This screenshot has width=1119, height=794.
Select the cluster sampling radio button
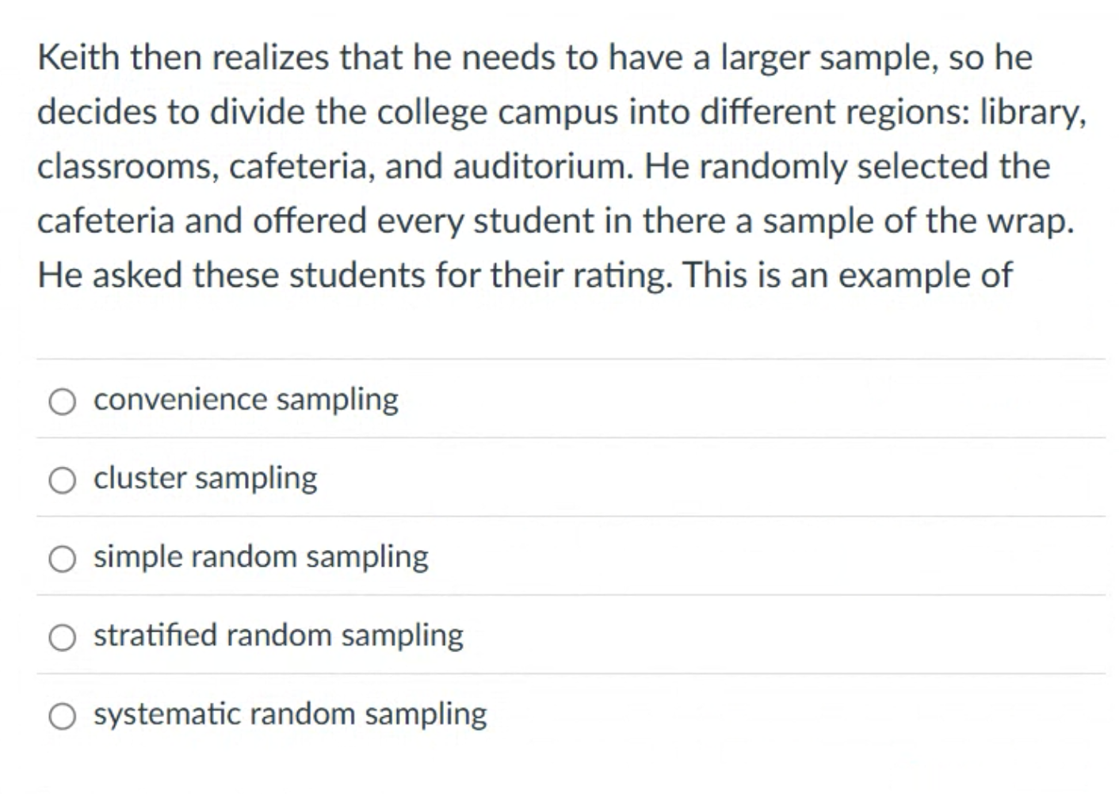click(63, 479)
